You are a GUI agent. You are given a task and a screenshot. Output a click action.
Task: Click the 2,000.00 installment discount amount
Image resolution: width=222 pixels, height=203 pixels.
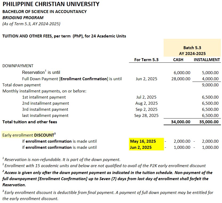point(210,141)
